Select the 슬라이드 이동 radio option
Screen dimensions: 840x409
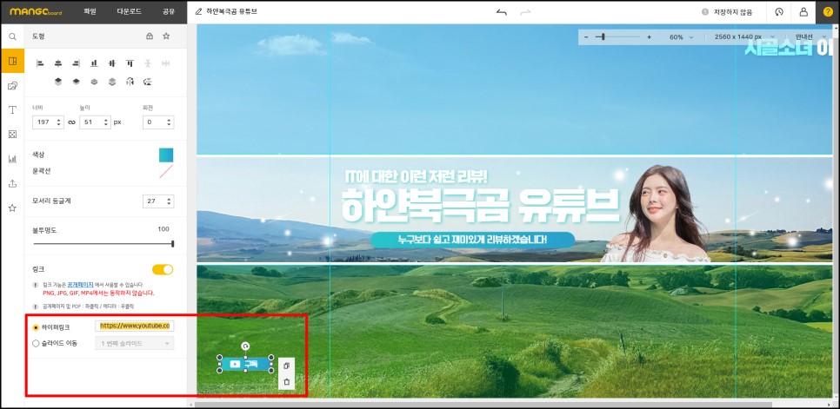coord(36,343)
